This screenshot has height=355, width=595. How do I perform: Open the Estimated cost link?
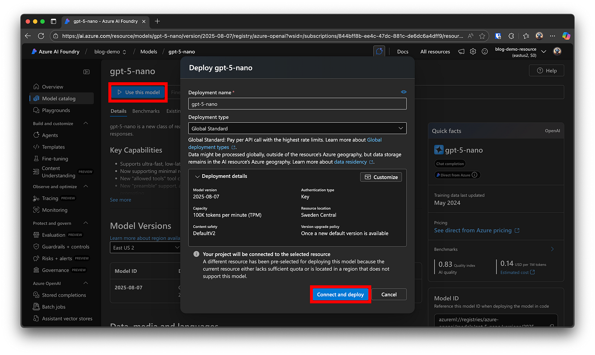tap(517, 272)
